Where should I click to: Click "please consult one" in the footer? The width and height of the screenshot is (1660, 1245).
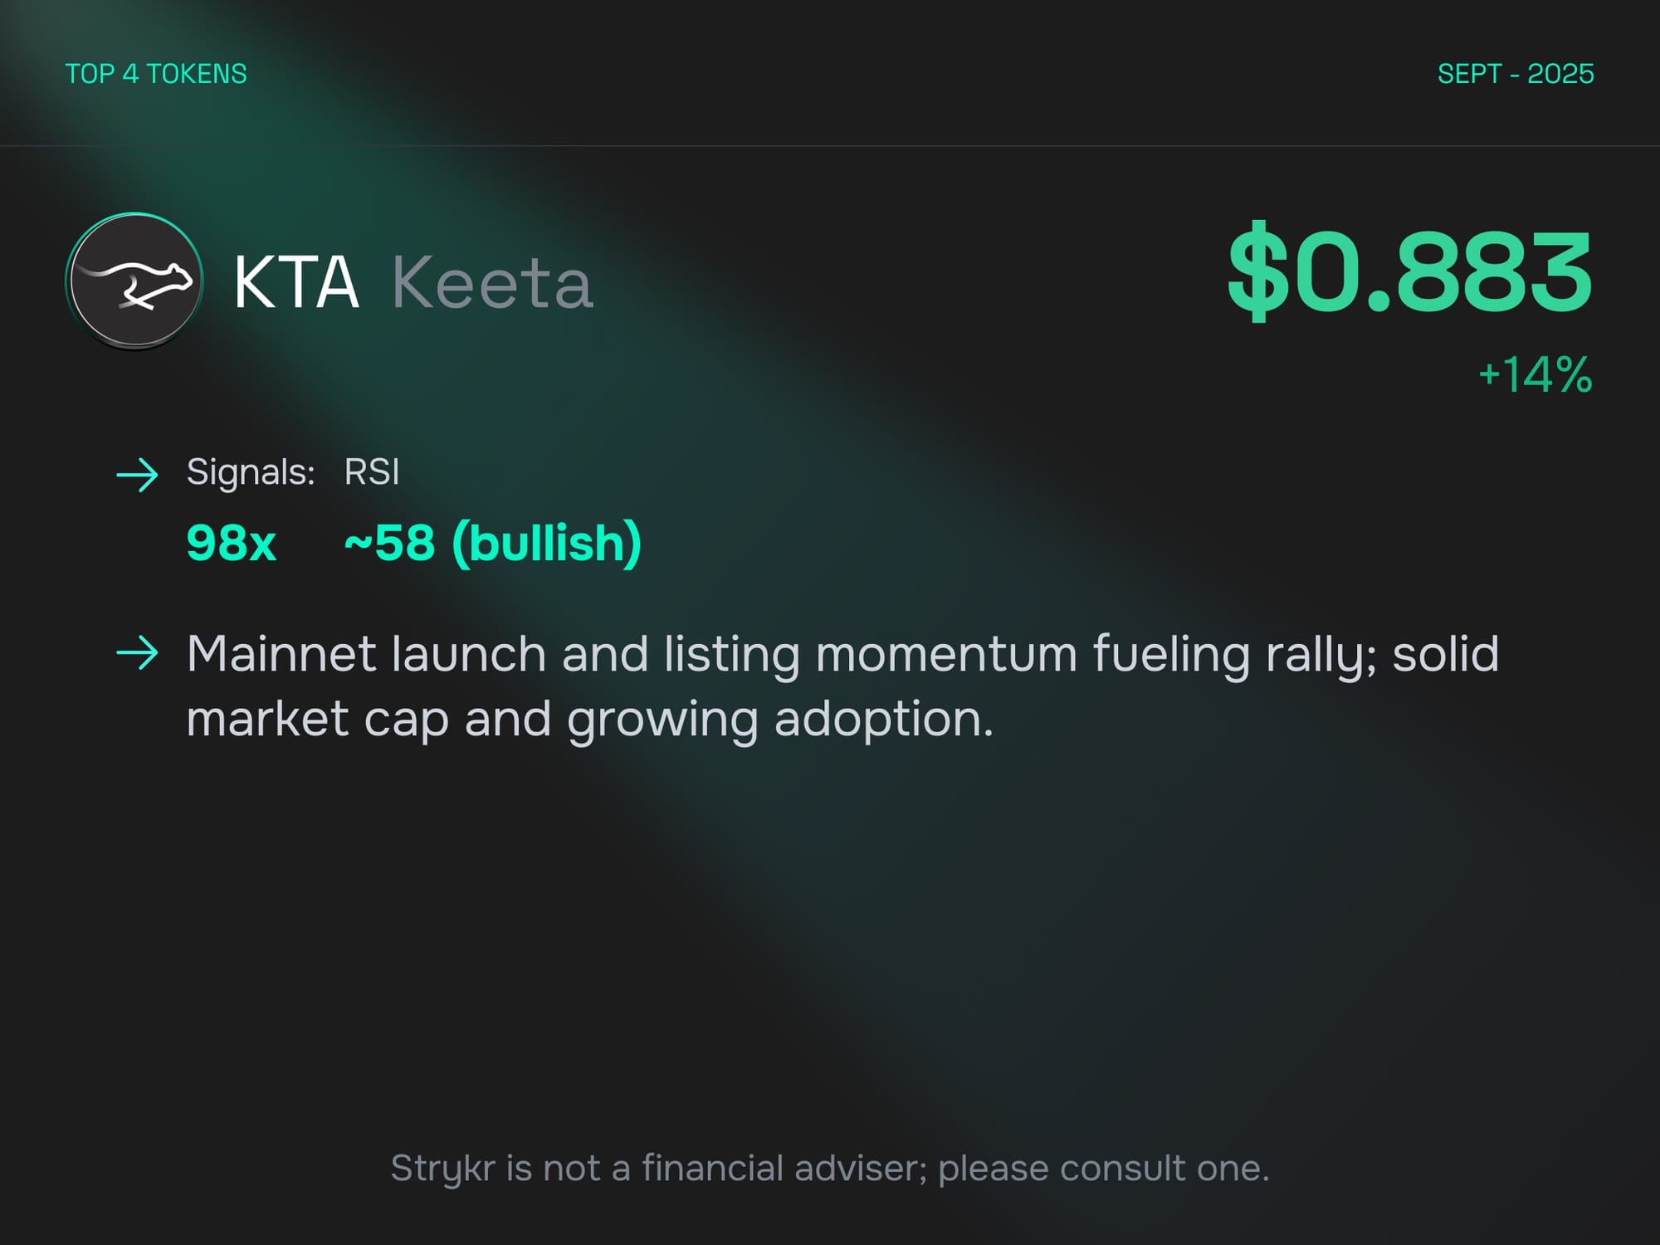tap(1102, 1169)
